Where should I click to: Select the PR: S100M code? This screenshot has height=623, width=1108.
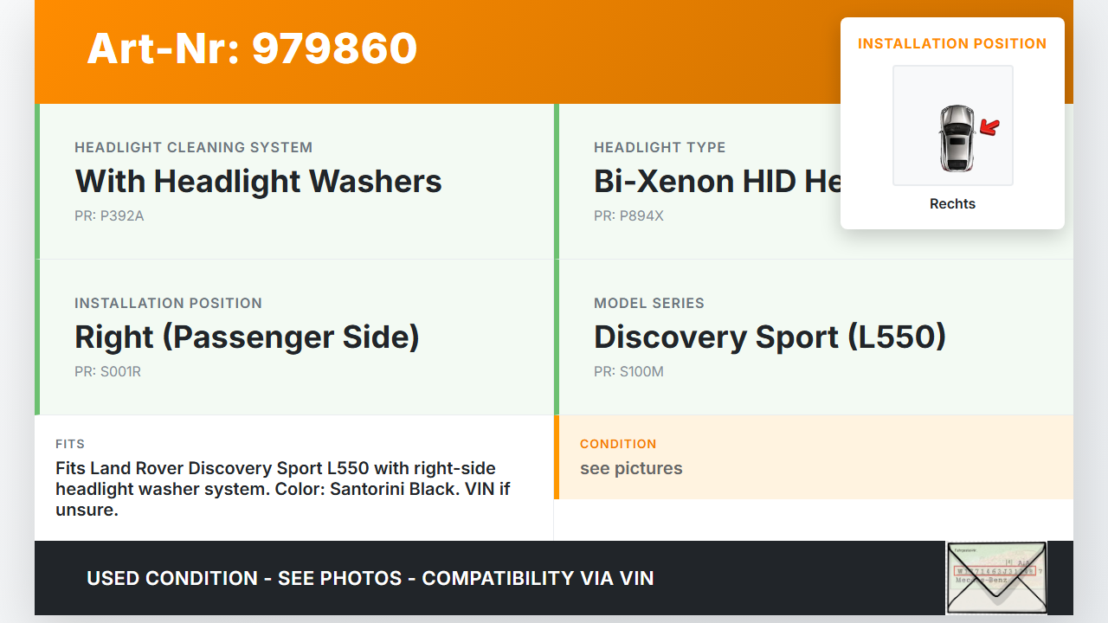point(628,372)
